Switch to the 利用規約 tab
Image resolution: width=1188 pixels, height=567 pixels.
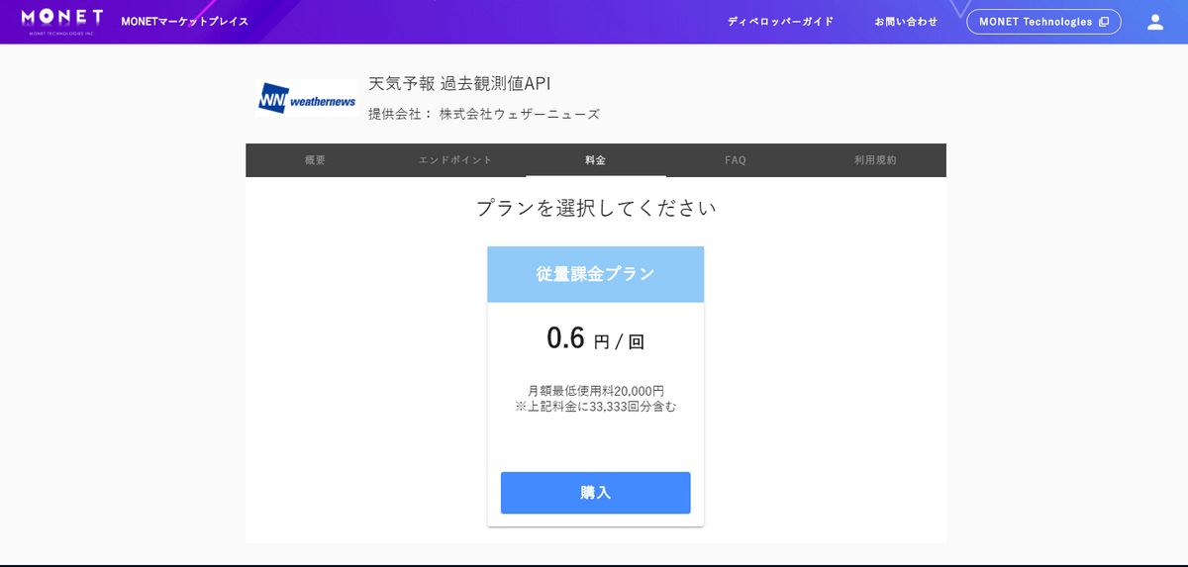click(x=876, y=160)
